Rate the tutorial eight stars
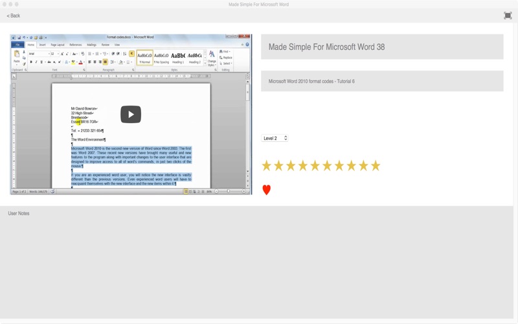The height and width of the screenshot is (324, 518). [x=351, y=165]
